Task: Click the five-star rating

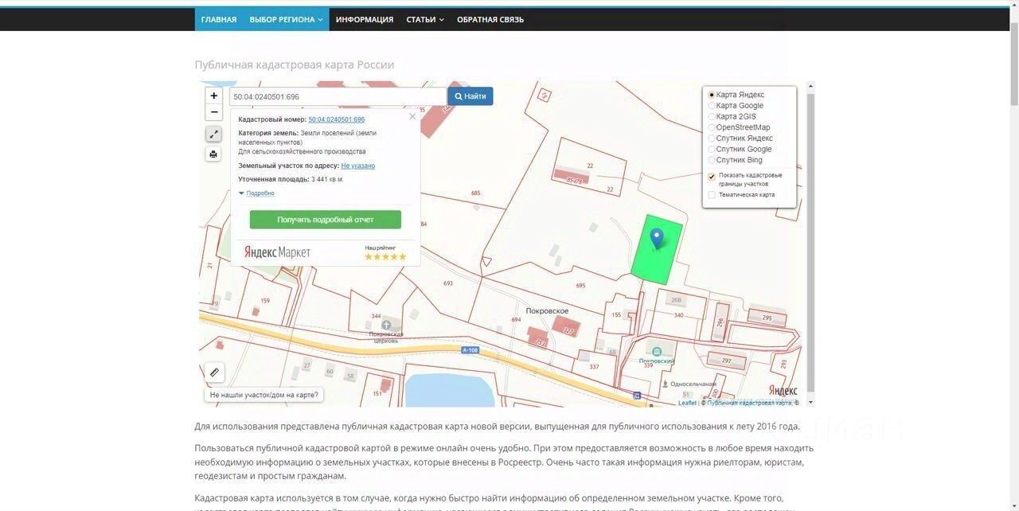Action: [x=385, y=256]
